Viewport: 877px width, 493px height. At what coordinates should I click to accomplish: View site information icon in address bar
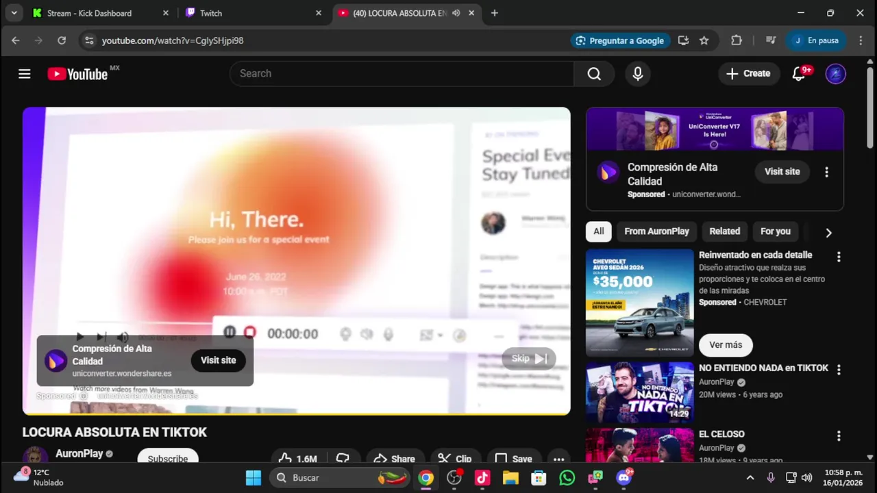pyautogui.click(x=89, y=40)
